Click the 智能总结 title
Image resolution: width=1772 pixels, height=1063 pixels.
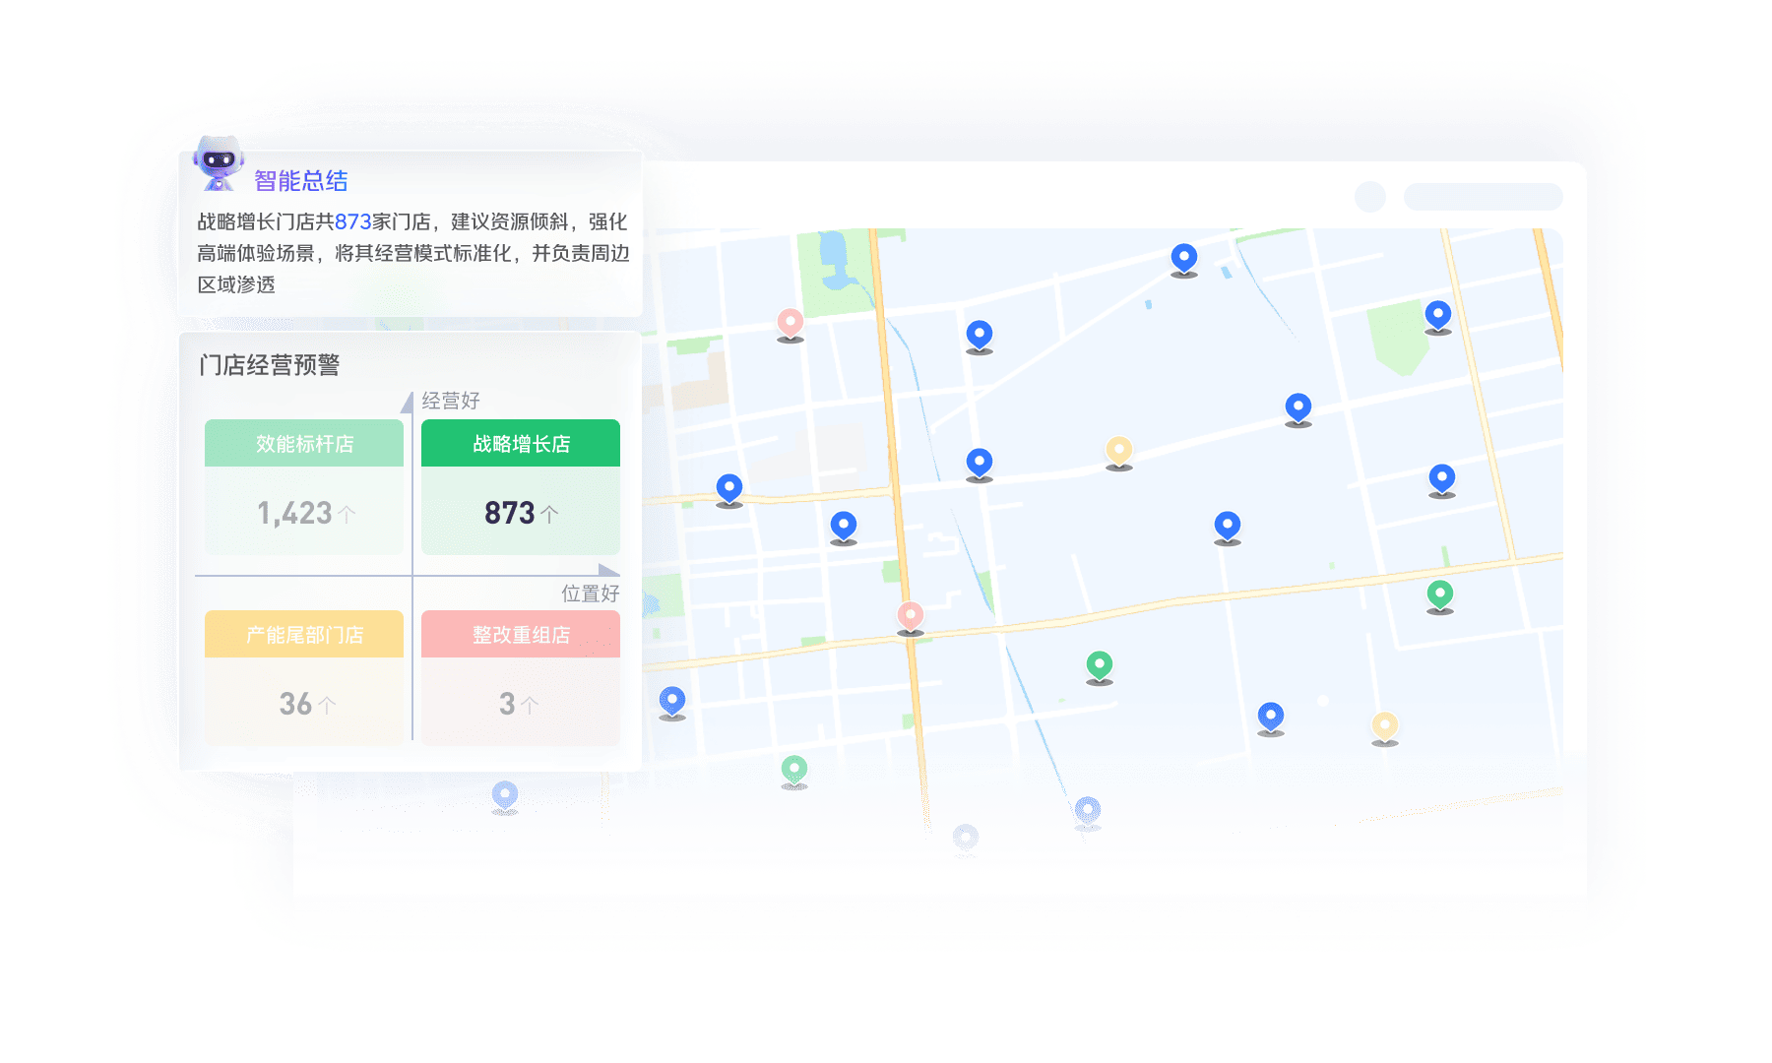tap(301, 181)
